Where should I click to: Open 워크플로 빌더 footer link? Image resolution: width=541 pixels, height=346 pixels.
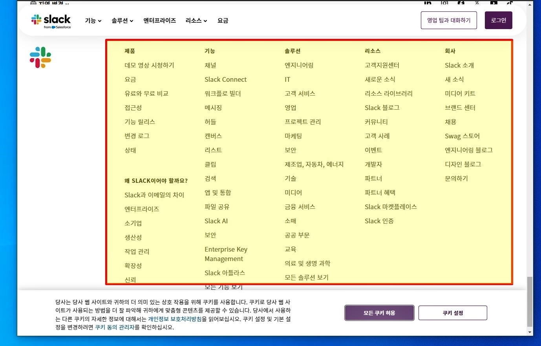[223, 94]
